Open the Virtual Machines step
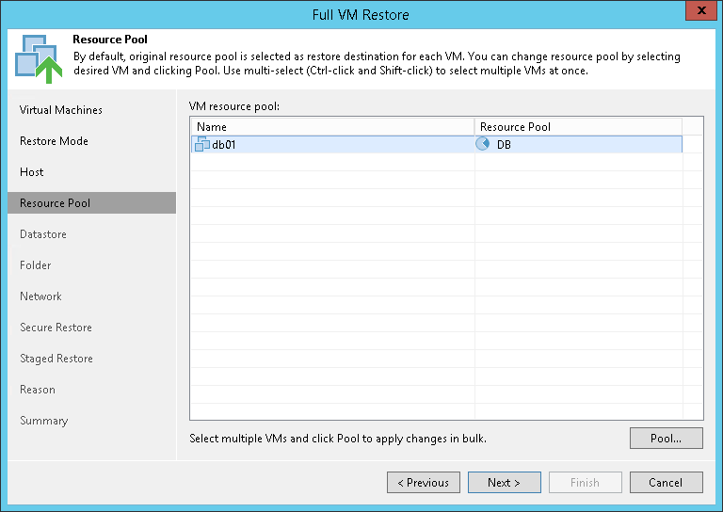The width and height of the screenshot is (723, 512). pyautogui.click(x=61, y=110)
